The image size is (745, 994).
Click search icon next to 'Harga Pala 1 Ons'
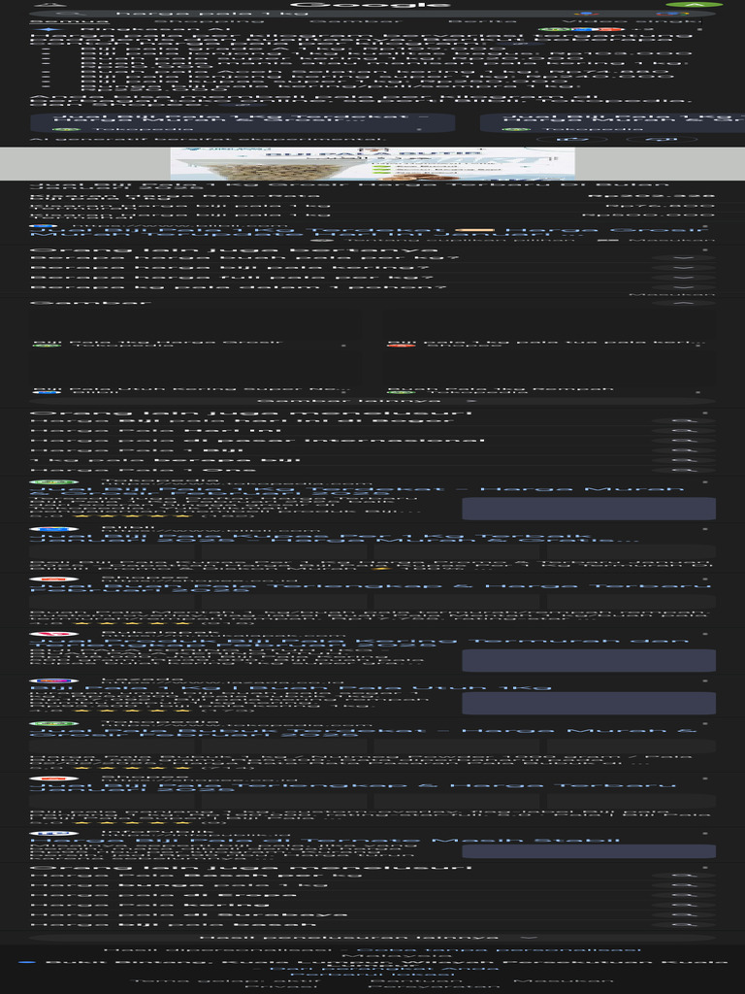coord(683,471)
